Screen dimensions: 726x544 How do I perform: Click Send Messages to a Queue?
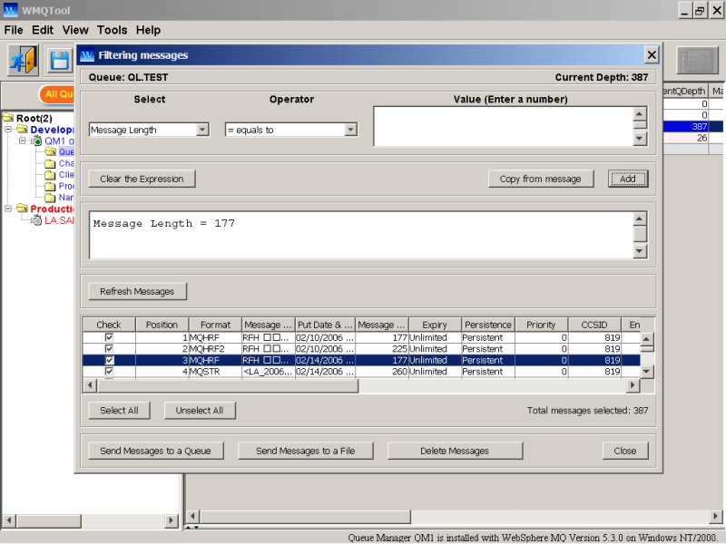[155, 451]
